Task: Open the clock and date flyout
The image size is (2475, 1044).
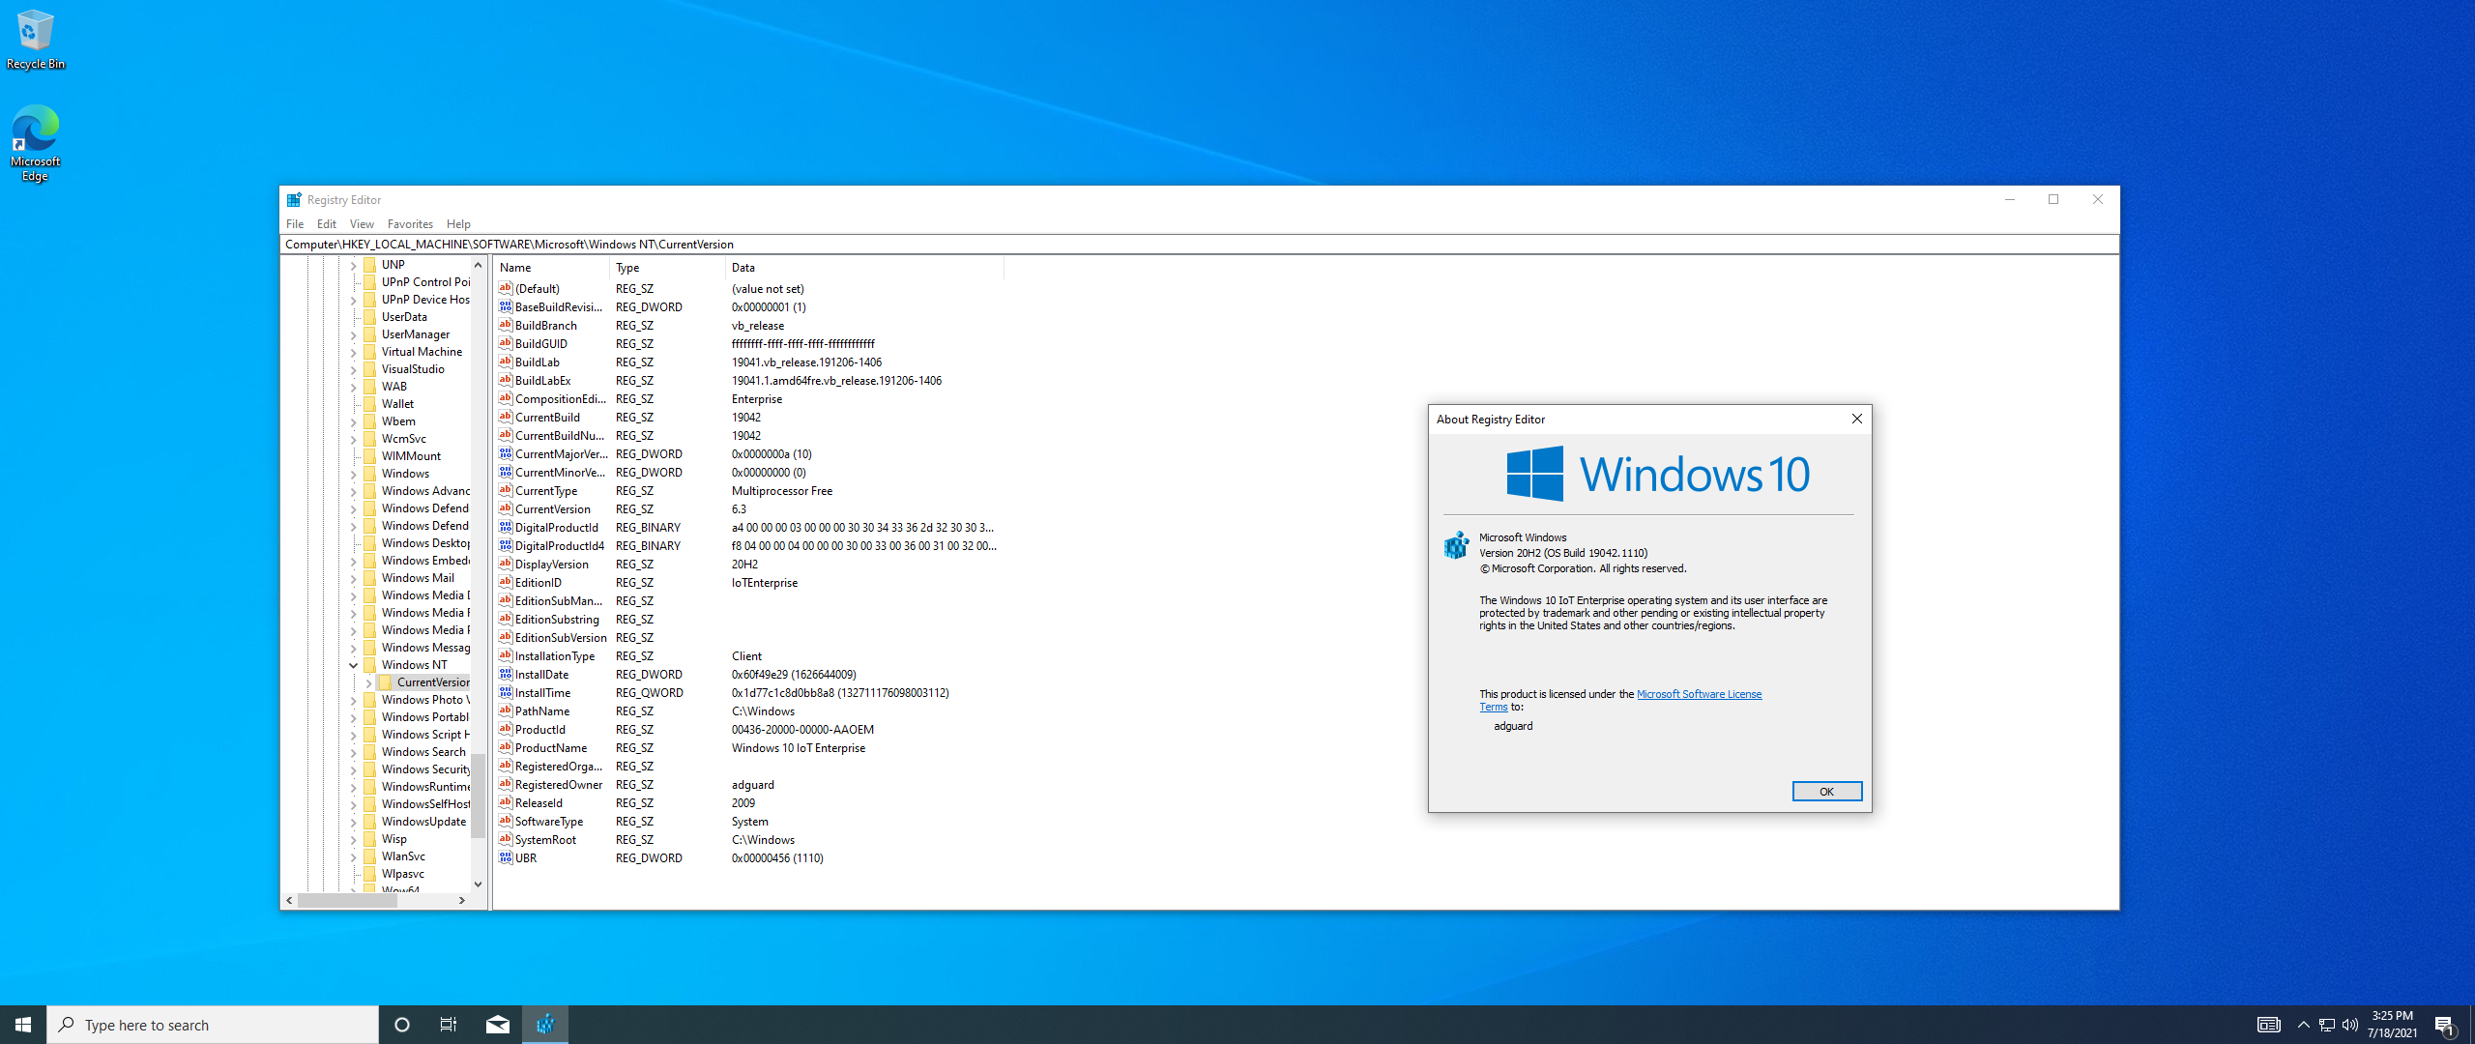Action: tap(2392, 1025)
